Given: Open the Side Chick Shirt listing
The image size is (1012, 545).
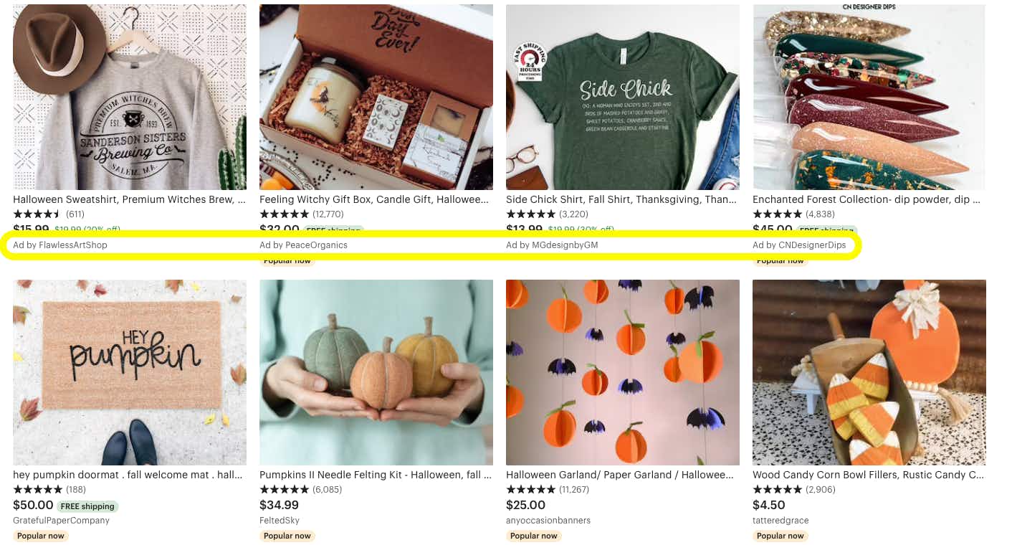Looking at the screenshot, I should (621, 199).
